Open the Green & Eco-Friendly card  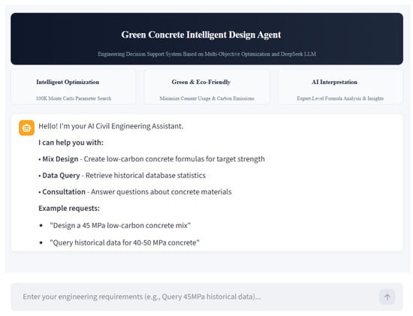click(x=206, y=87)
